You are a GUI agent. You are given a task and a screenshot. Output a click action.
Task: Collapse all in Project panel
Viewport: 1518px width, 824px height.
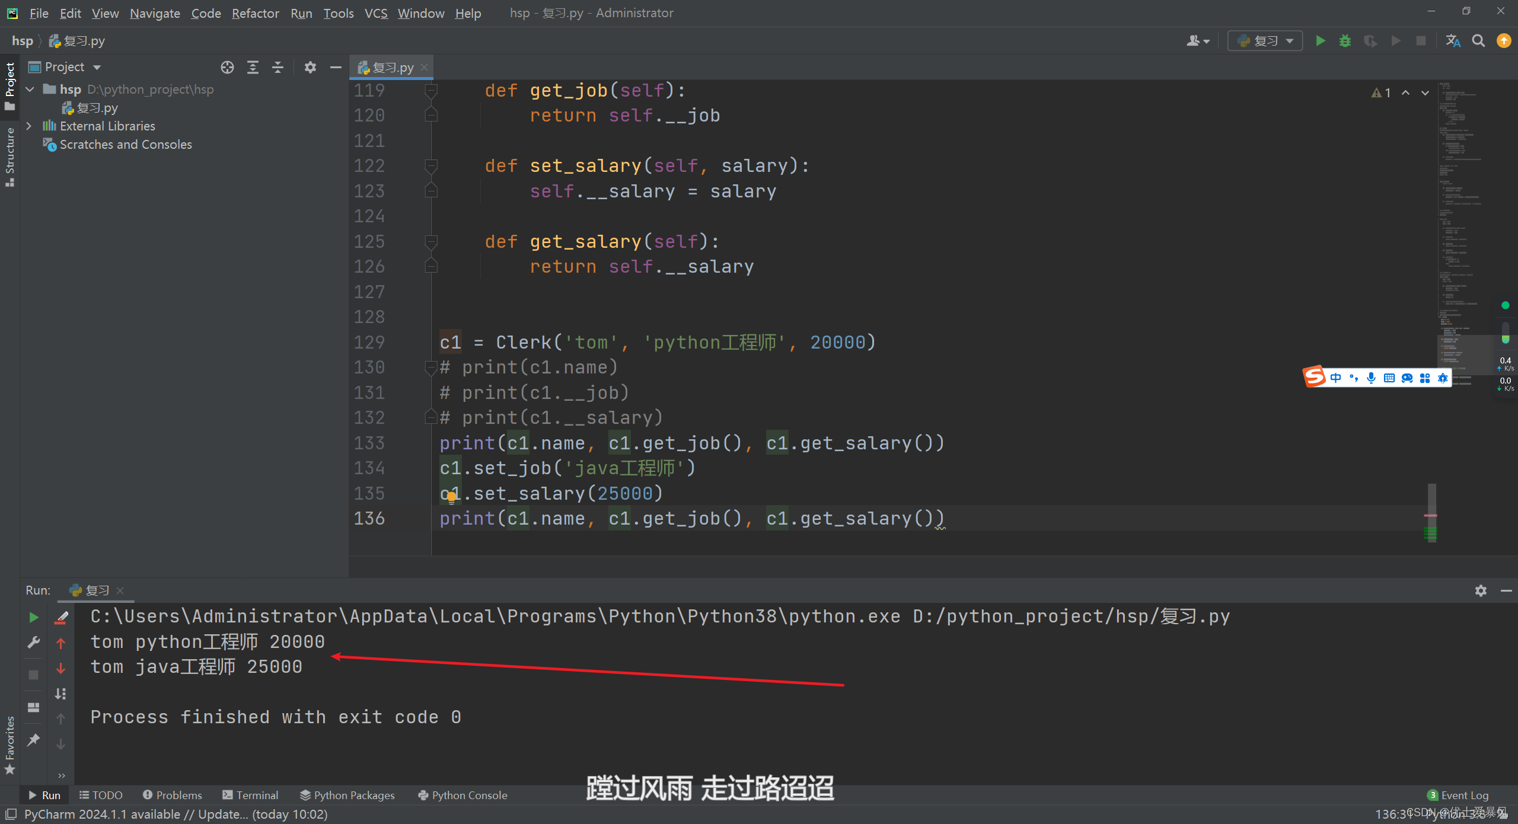(x=278, y=68)
